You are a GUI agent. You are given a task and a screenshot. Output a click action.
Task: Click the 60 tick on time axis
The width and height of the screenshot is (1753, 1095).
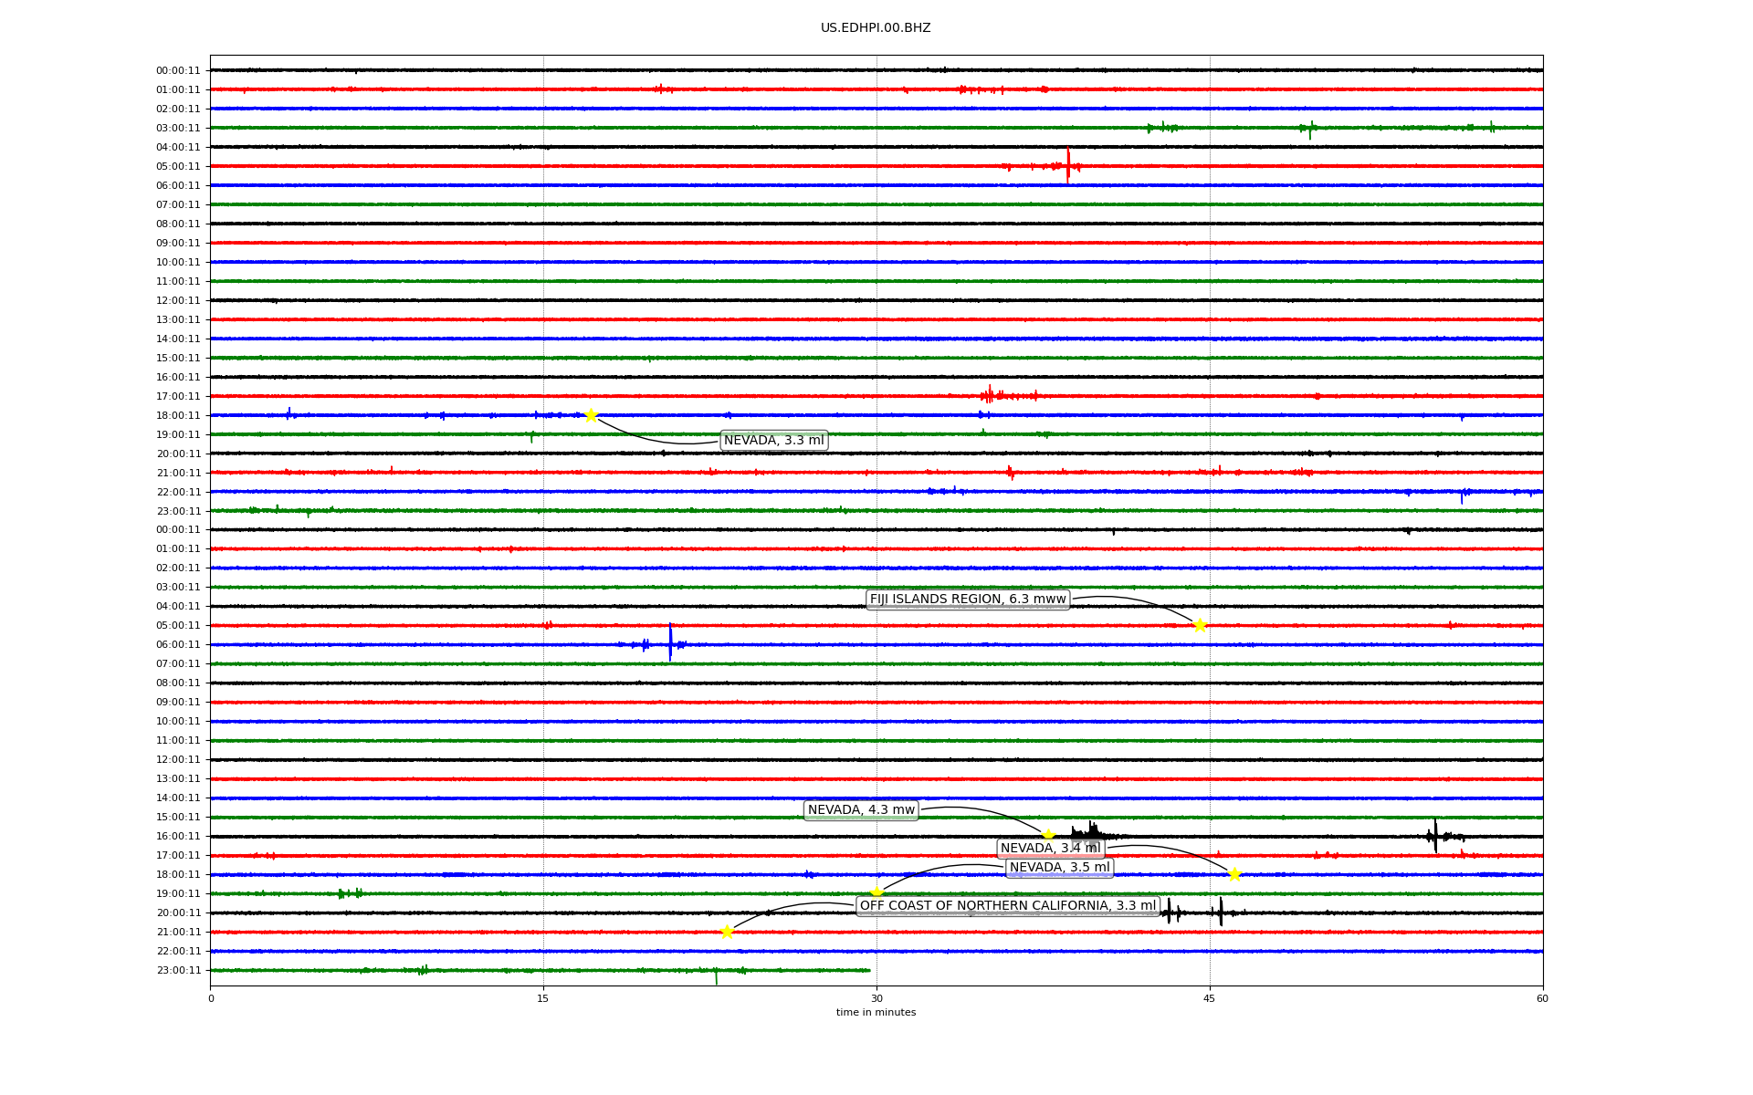(x=1542, y=998)
